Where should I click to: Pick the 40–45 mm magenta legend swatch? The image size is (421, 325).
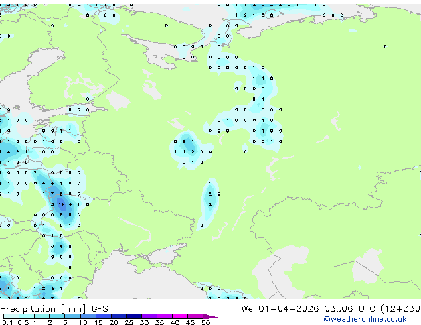(180, 316)
